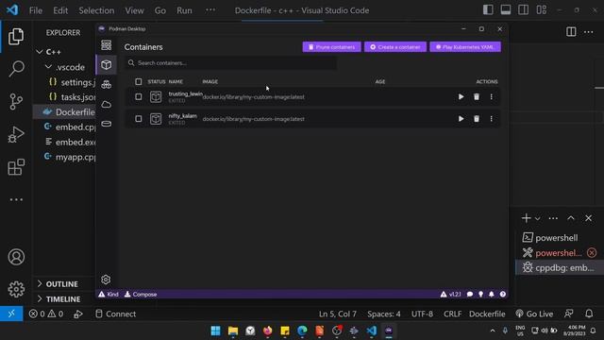Open Podman status bar lightbulb icon

[480, 294]
